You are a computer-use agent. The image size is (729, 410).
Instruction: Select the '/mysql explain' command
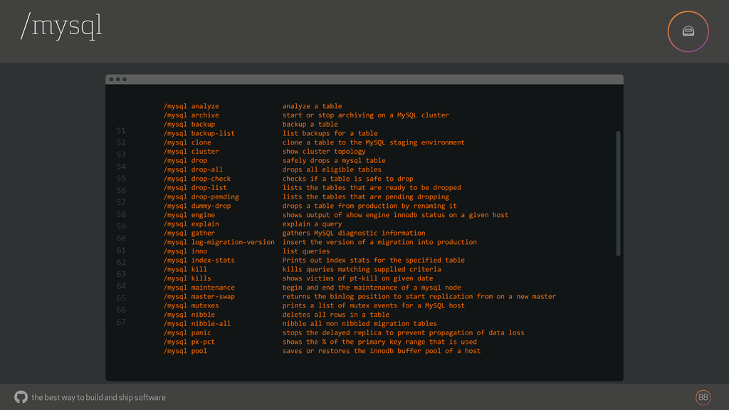[191, 224]
